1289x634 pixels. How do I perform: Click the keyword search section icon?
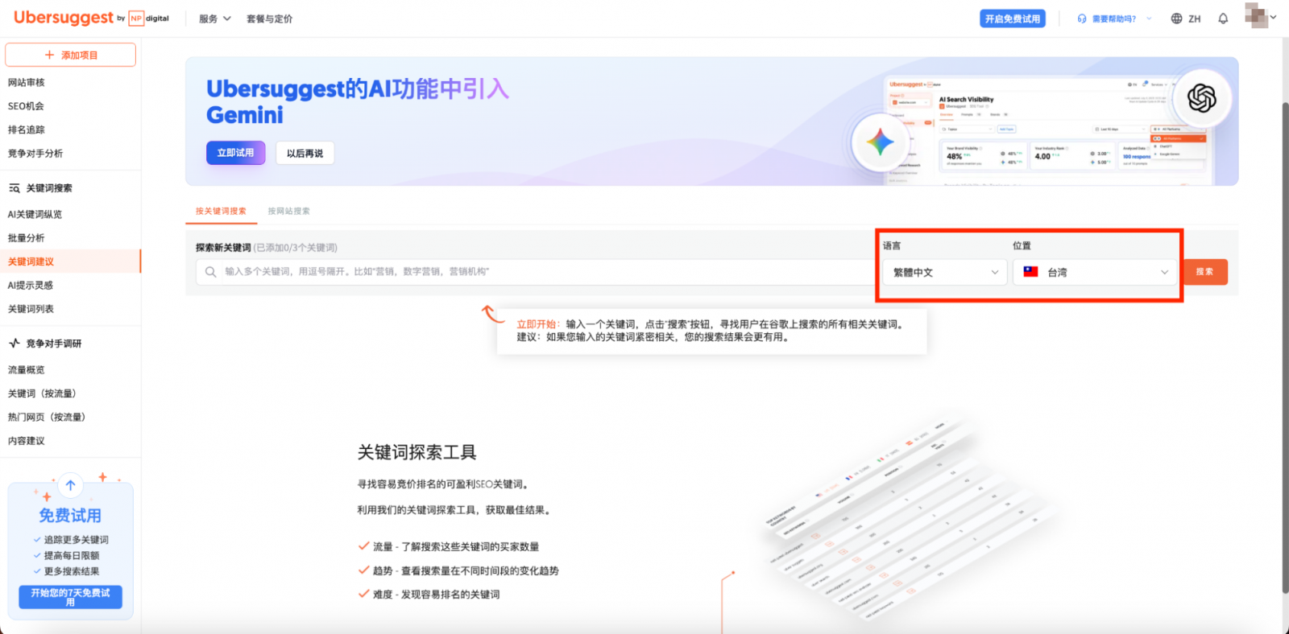point(15,188)
